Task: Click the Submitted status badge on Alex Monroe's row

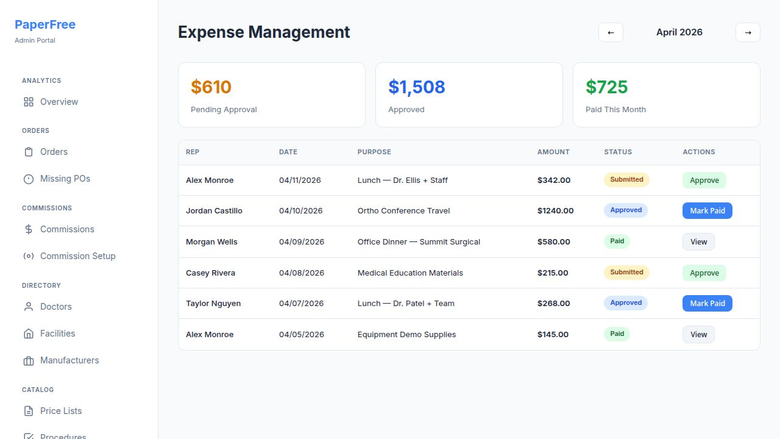Action: click(626, 179)
